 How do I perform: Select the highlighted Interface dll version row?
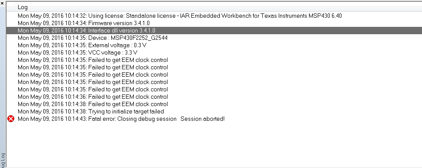click(x=214, y=30)
